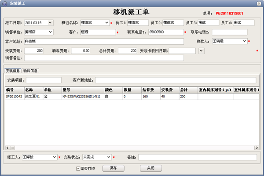Click the 客户地址 input field
The width and height of the screenshot is (264, 176).
(103, 41)
